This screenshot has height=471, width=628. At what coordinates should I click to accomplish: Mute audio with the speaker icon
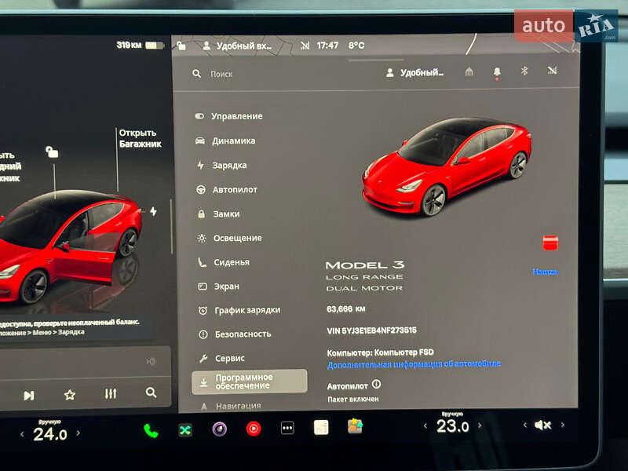[542, 425]
